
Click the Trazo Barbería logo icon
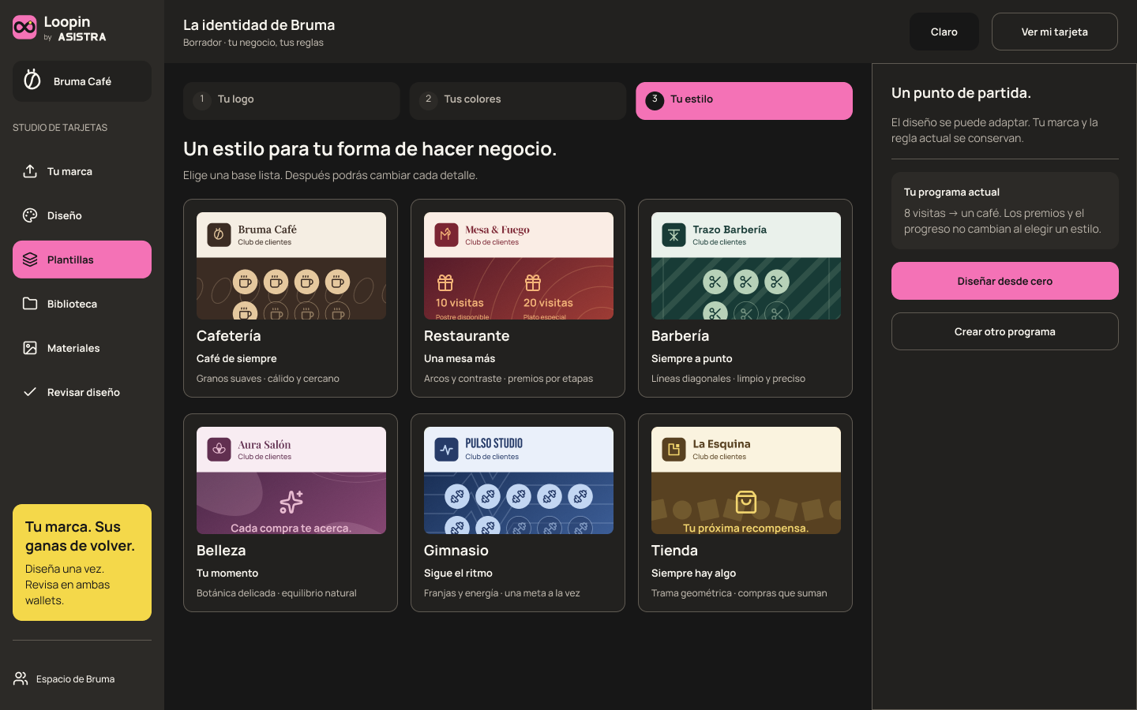(x=674, y=235)
